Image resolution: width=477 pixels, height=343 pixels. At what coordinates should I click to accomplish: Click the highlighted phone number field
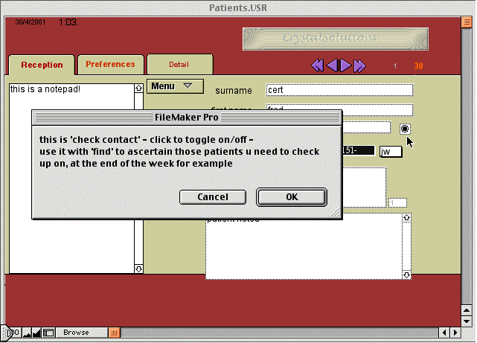[x=359, y=150]
